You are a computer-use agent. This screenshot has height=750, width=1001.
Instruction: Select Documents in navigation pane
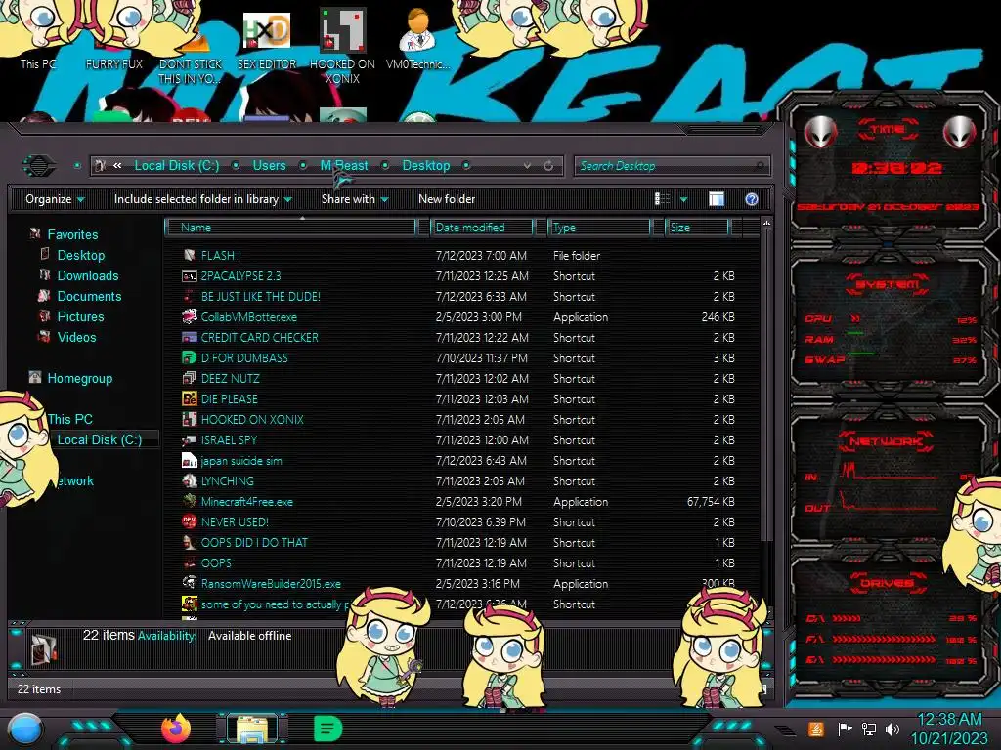[89, 296]
